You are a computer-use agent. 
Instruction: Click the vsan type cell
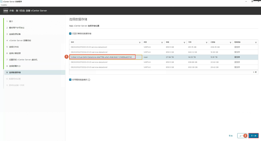146,57
